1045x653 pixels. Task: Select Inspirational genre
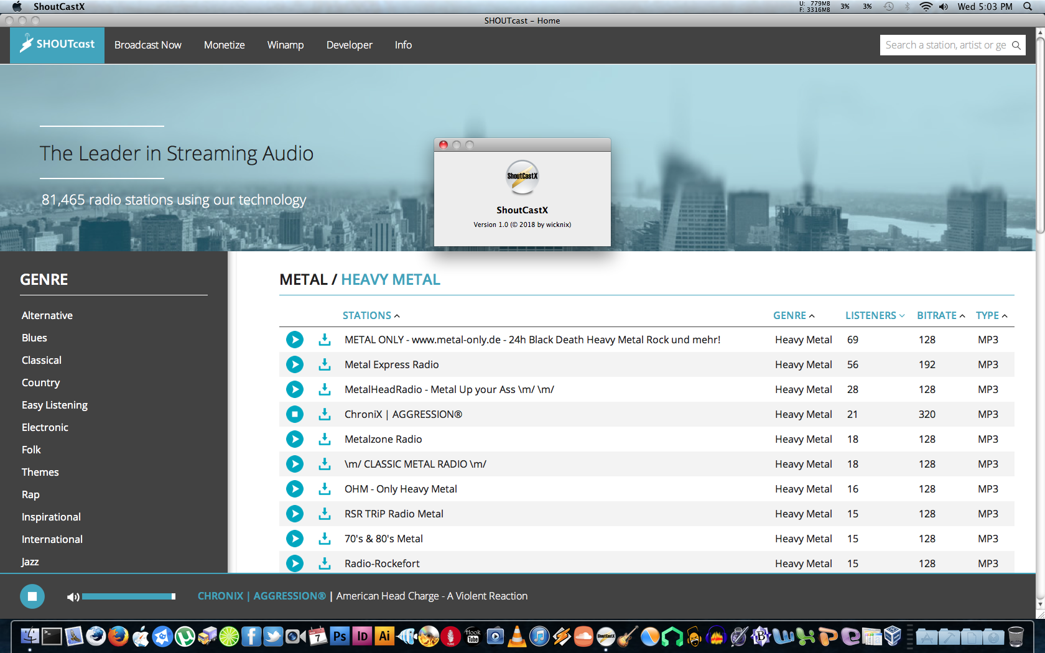click(51, 517)
